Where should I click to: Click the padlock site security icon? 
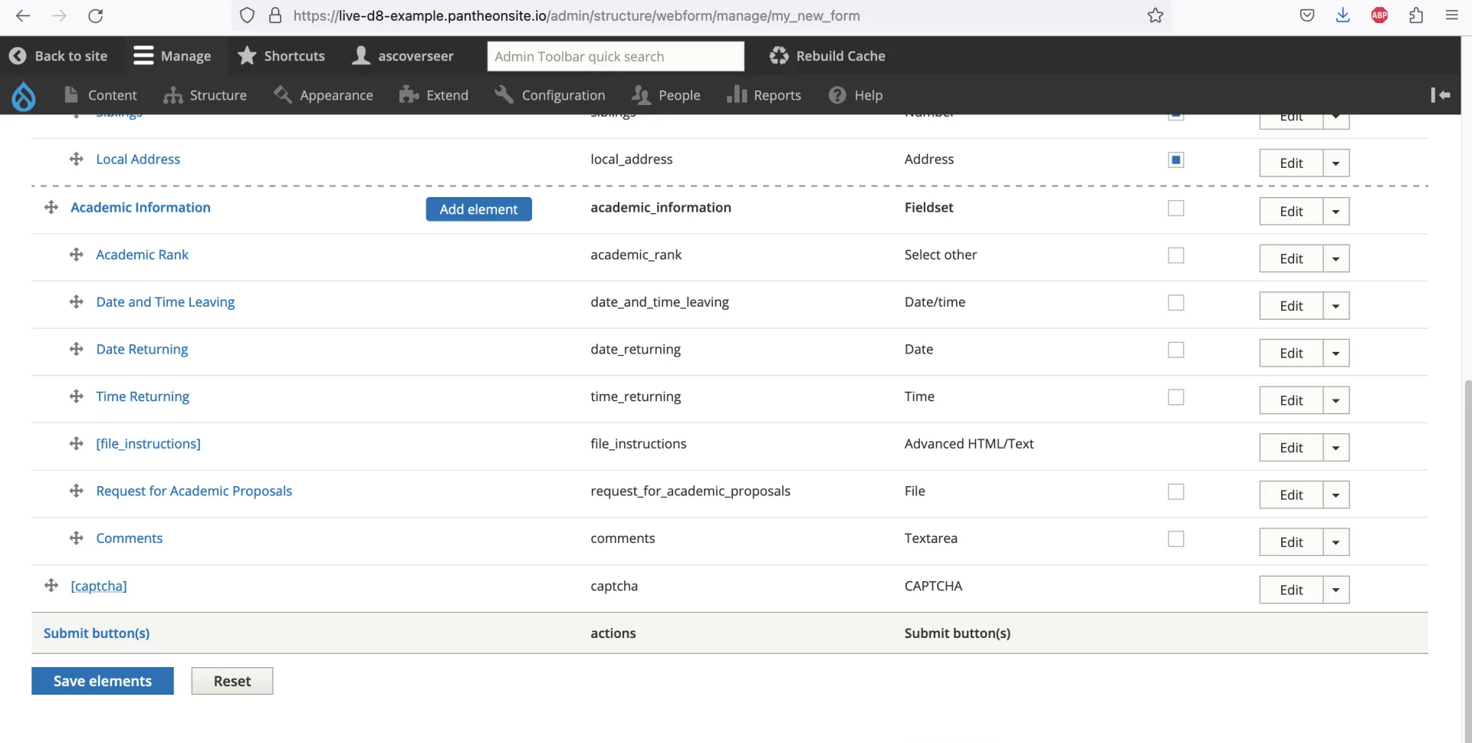pyautogui.click(x=275, y=15)
